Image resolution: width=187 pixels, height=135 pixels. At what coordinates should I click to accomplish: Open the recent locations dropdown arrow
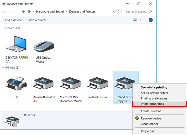pyautogui.click(x=19, y=12)
